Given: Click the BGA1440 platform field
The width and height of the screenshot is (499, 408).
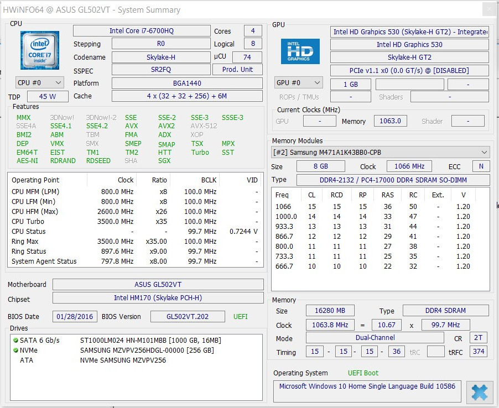Looking at the screenshot, I should click(187, 83).
